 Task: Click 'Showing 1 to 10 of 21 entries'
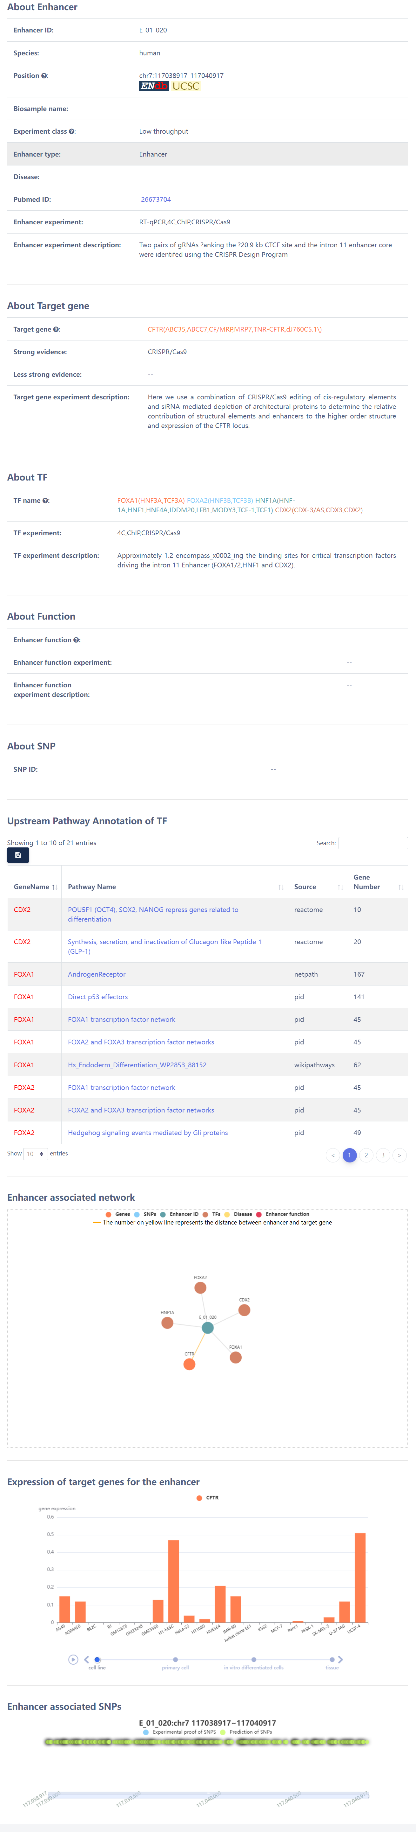pyautogui.click(x=52, y=843)
